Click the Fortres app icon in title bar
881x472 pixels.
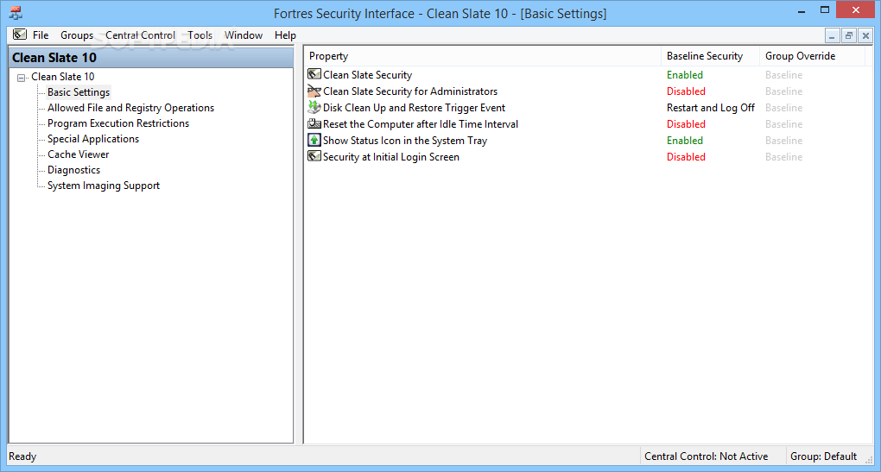click(x=16, y=13)
